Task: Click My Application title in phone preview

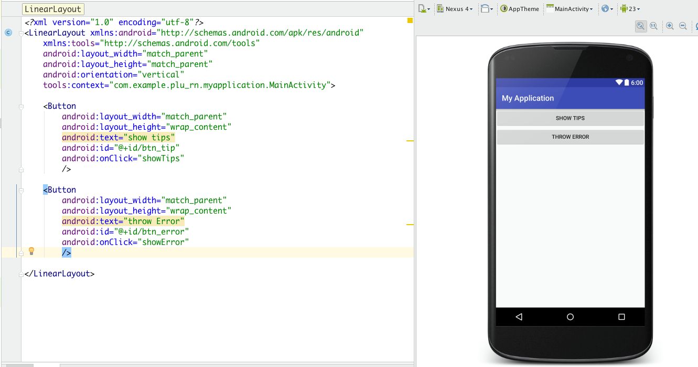Action: pyautogui.click(x=528, y=98)
